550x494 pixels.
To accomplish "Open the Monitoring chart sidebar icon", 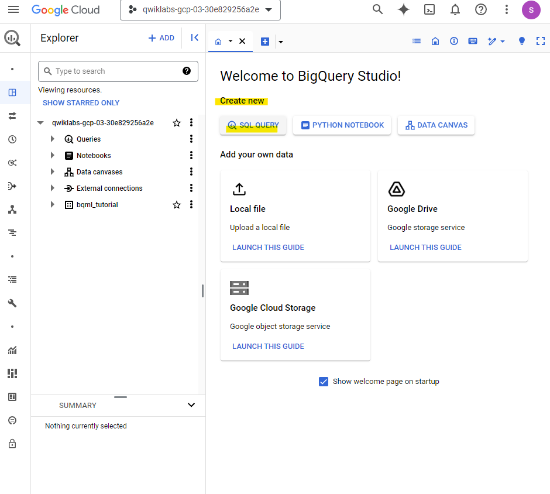I will tap(12, 350).
